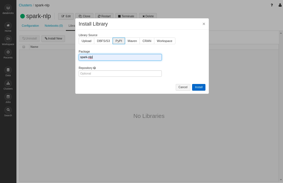The image size is (283, 183).
Task: Go to Home in sidebar
Action: tap(8, 27)
